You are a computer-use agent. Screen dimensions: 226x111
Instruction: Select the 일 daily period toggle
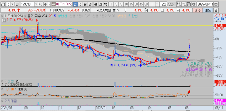pos(75,4)
